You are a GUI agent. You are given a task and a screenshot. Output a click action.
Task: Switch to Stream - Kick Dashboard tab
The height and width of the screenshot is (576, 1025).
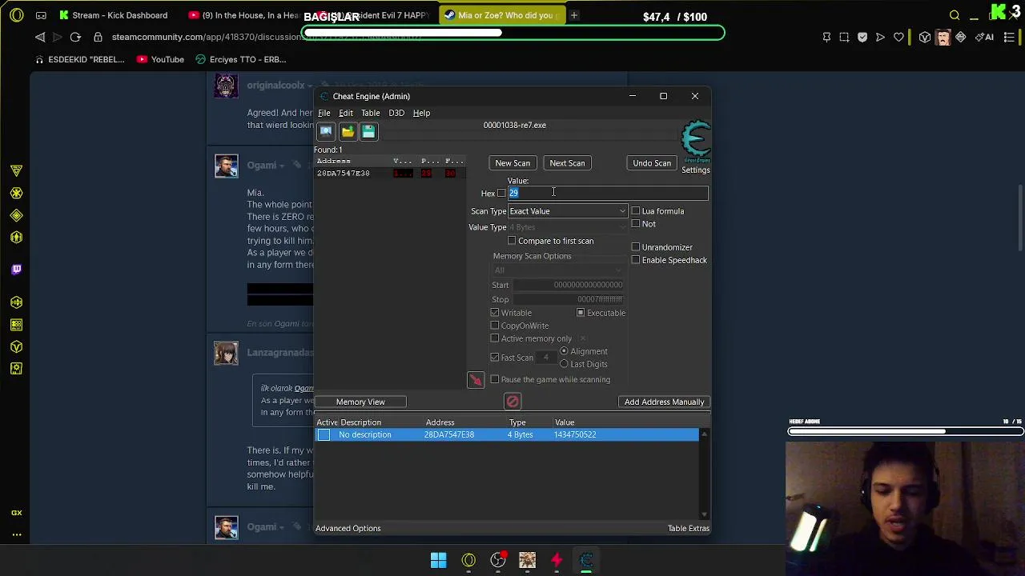pyautogui.click(x=113, y=15)
